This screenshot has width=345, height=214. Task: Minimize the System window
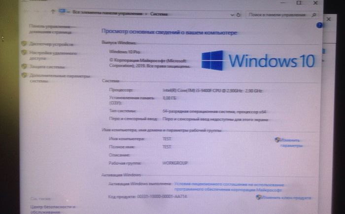pos(283,2)
